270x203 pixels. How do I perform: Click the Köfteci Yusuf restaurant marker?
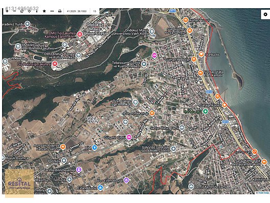pos(186,20)
